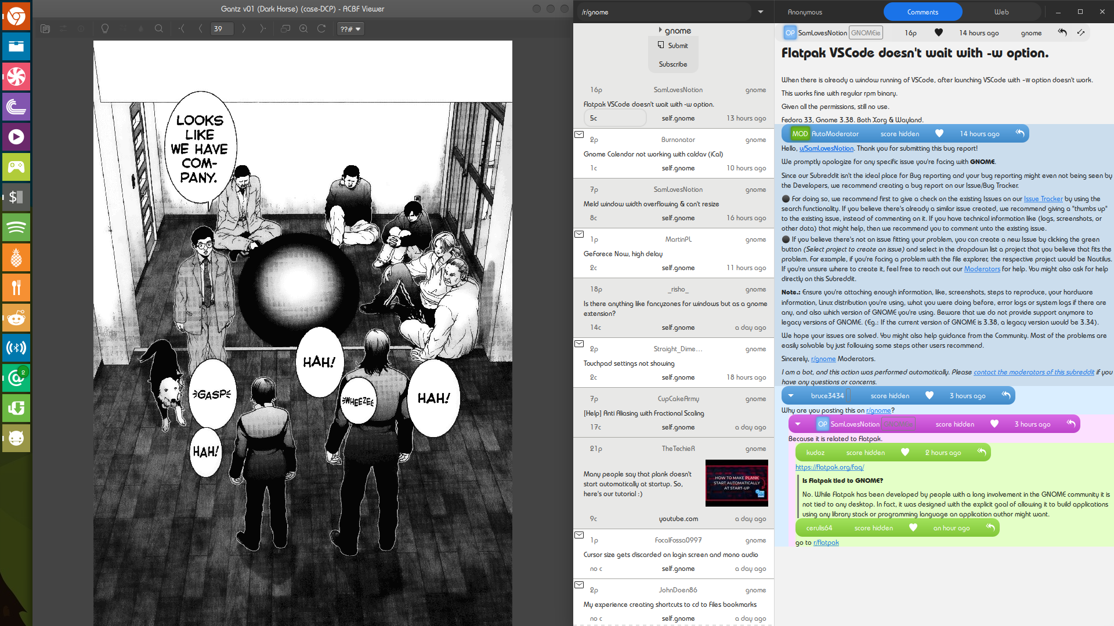
Task: Click the mail icon beside MartinPL post
Action: (x=578, y=234)
